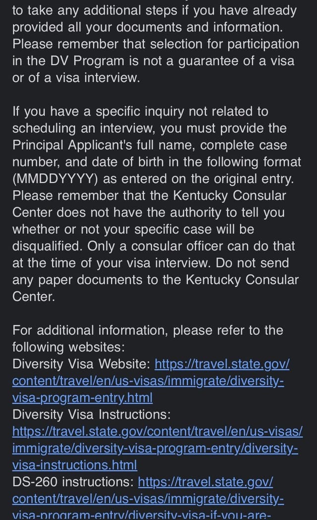Click the 'DS-260 instructions:' label
The width and height of the screenshot is (317, 520).
click(73, 482)
